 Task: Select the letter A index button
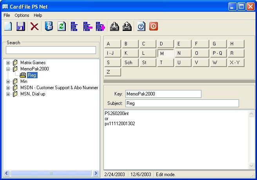(112, 44)
